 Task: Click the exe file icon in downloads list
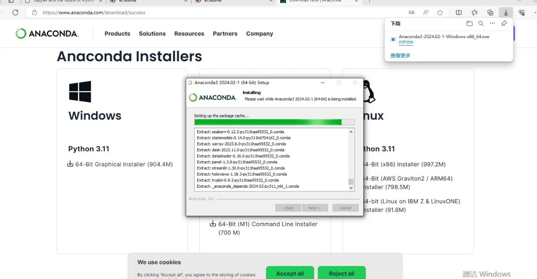click(393, 39)
